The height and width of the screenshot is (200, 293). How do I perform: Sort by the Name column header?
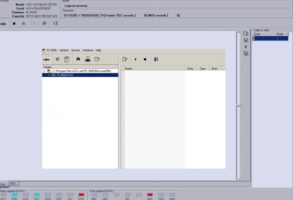coord(154,68)
